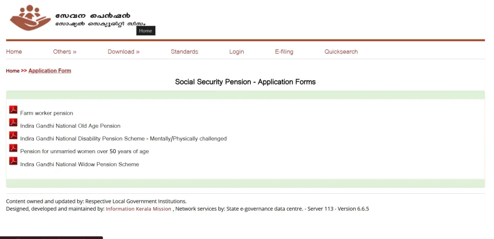Open the Farm worker pension PDF icon
The image size is (494, 239).
coord(13,110)
